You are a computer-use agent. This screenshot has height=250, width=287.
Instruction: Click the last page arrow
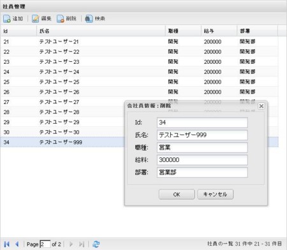click(x=82, y=244)
